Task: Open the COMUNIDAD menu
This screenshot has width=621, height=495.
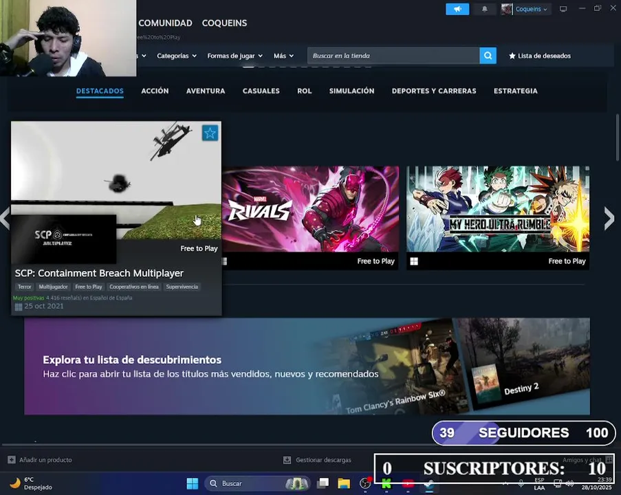Action: coord(165,23)
